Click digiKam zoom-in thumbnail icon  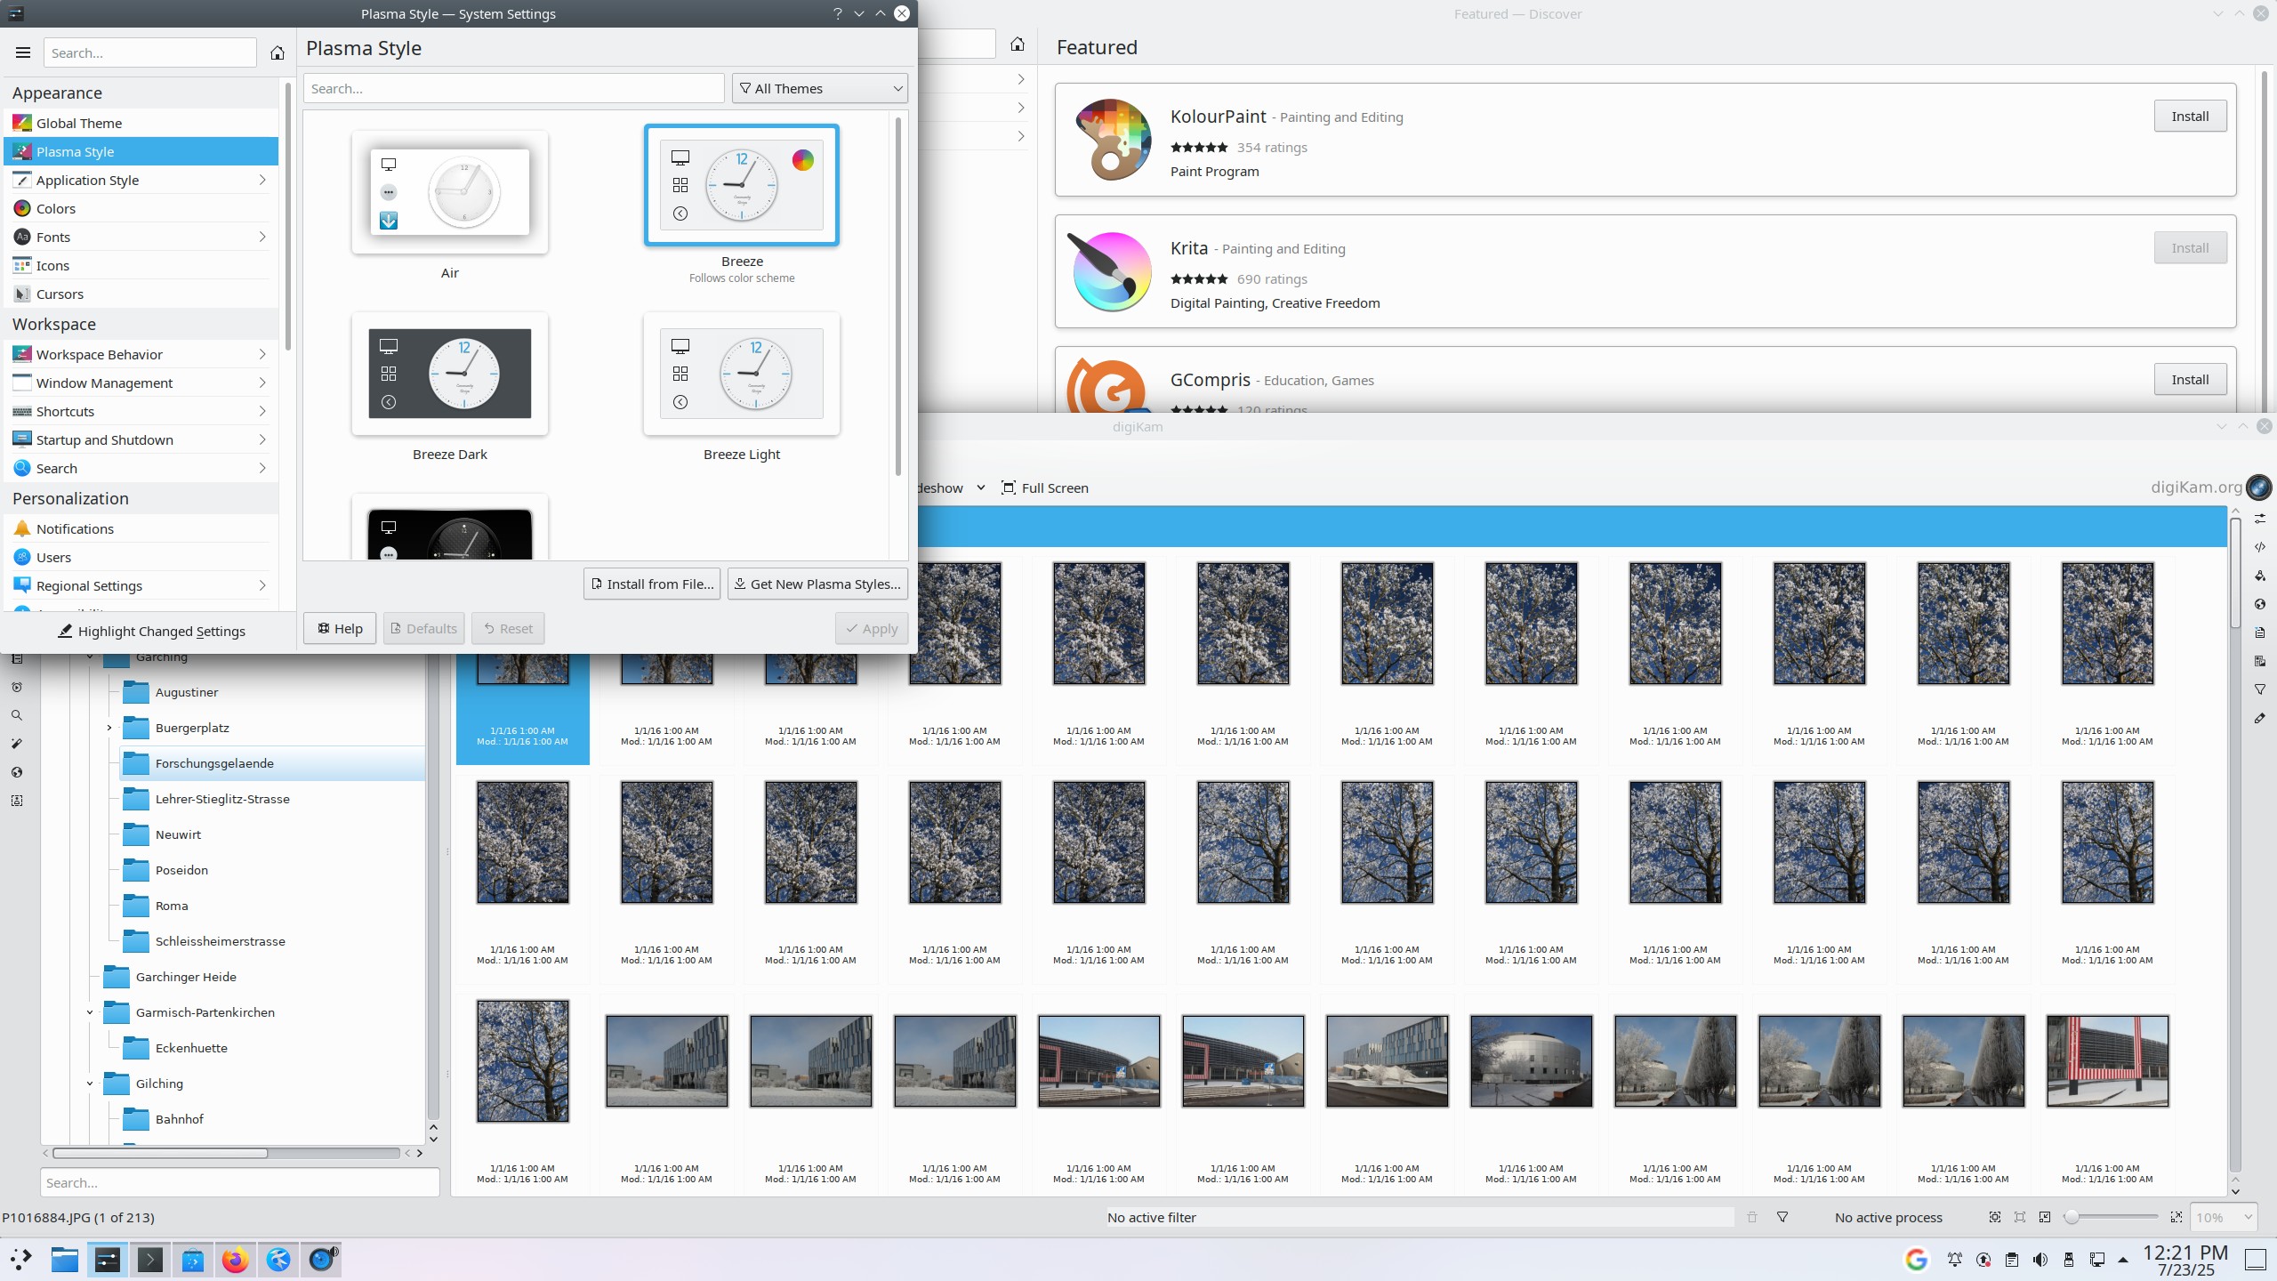tap(2176, 1217)
